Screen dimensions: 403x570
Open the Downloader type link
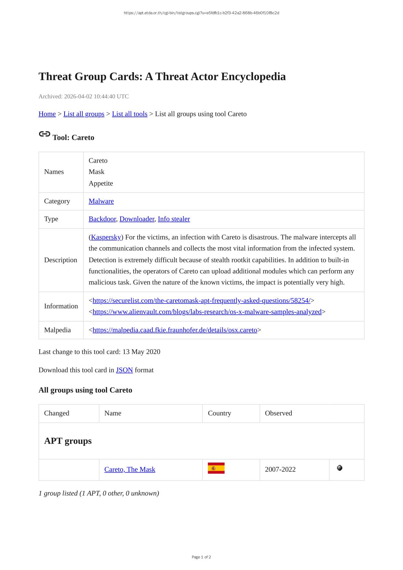click(x=137, y=219)
